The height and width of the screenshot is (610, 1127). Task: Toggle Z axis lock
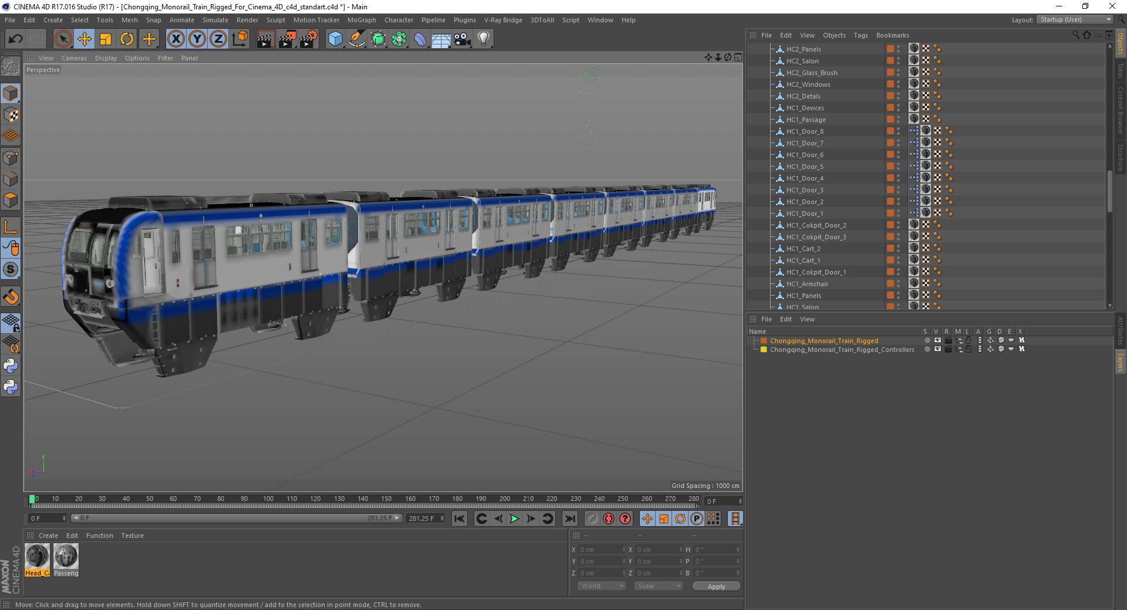[x=218, y=39]
